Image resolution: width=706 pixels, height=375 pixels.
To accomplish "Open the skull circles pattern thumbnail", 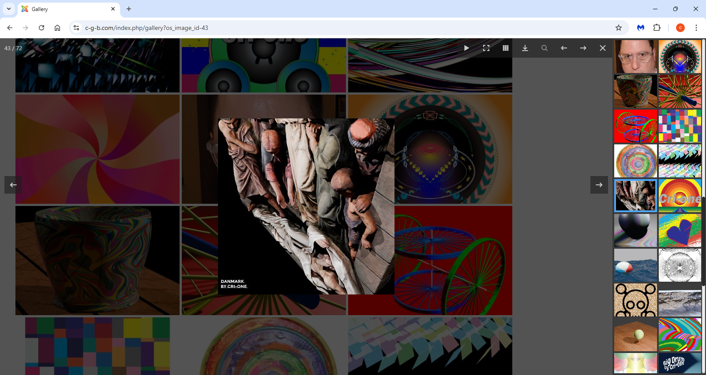I will pos(636,300).
